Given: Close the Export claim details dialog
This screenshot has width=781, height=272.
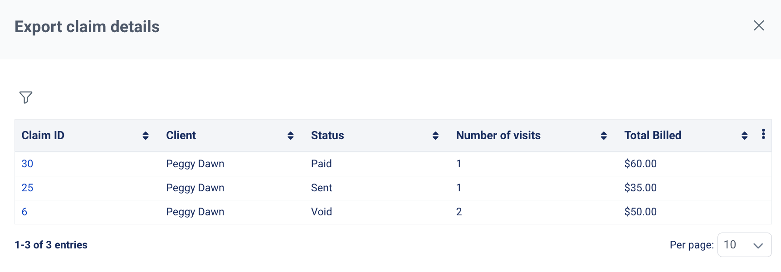Looking at the screenshot, I should coord(759,25).
